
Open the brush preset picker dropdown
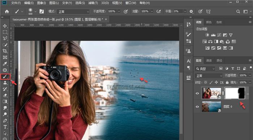click(35, 12)
